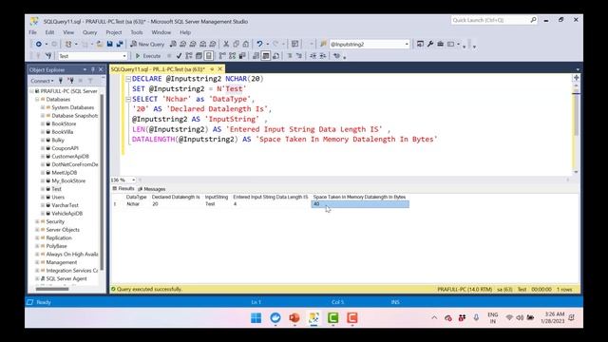Click the Save toolbar icon
The image size is (608, 342).
click(110, 45)
